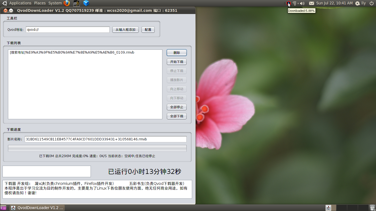Screen dimensions: 376x211
Task: Click the download progress bar
Action: tap(97, 148)
